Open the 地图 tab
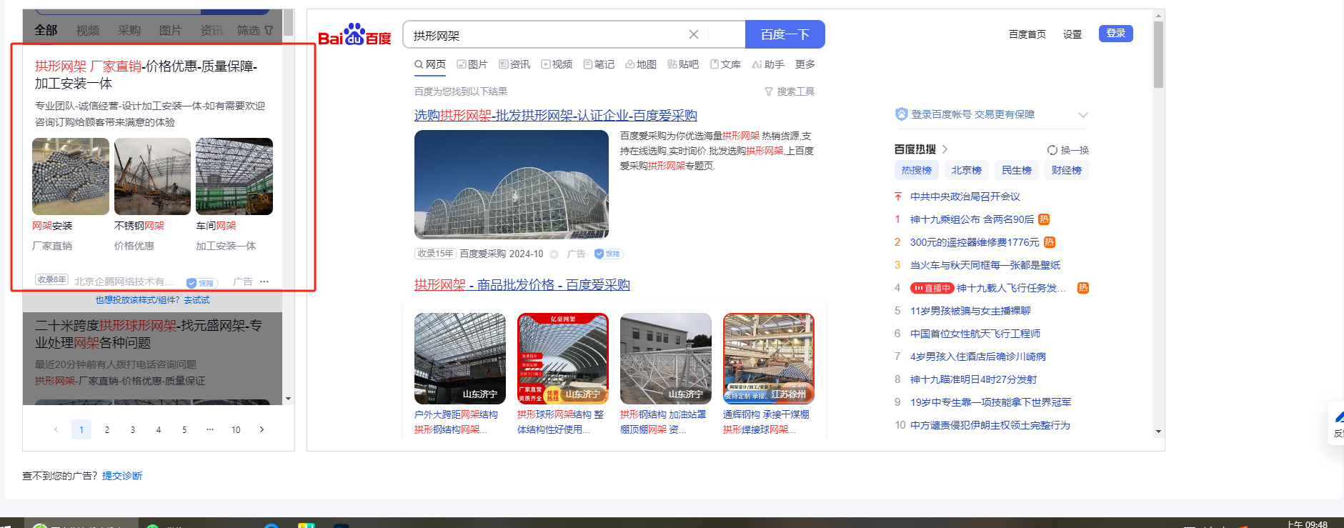 641,64
